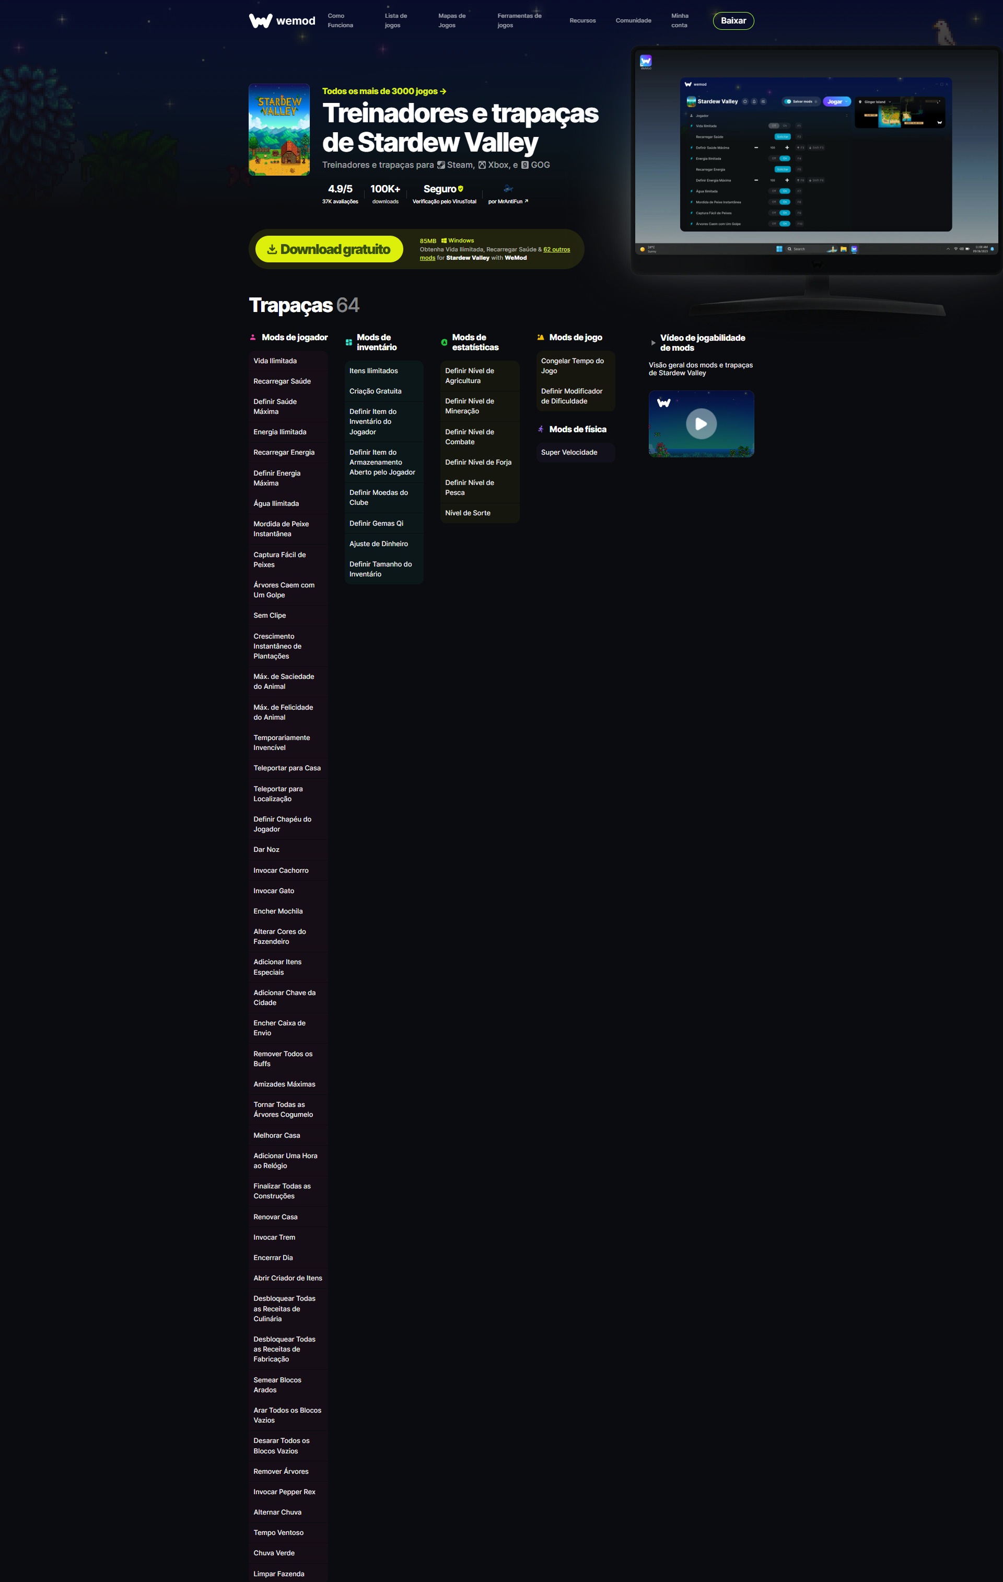This screenshot has height=1582, width=1003.
Task: Click the MrAntiFun avatar icon
Action: point(508,189)
